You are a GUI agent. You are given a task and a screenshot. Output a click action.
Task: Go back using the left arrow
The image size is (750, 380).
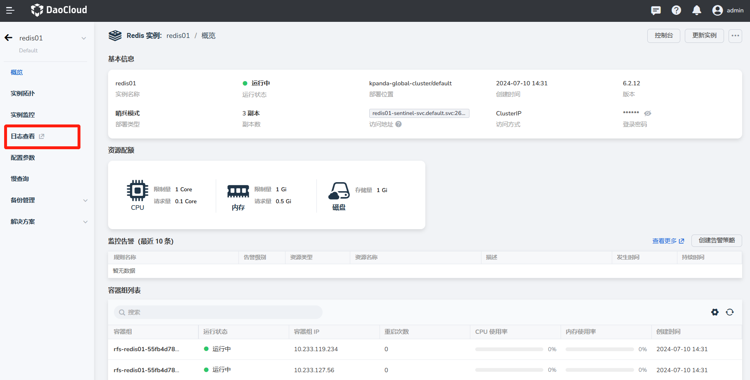click(9, 38)
